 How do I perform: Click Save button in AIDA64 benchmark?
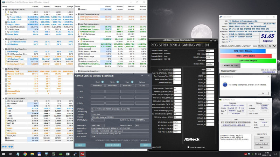point(80,145)
